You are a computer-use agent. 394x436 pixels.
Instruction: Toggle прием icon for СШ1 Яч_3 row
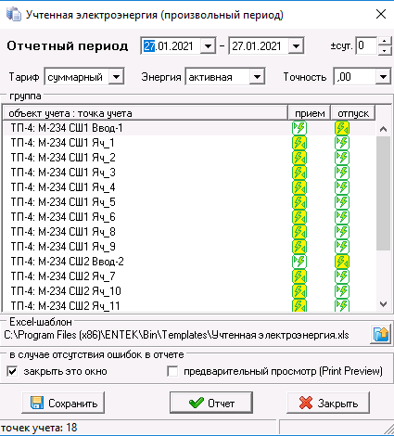pos(299,173)
